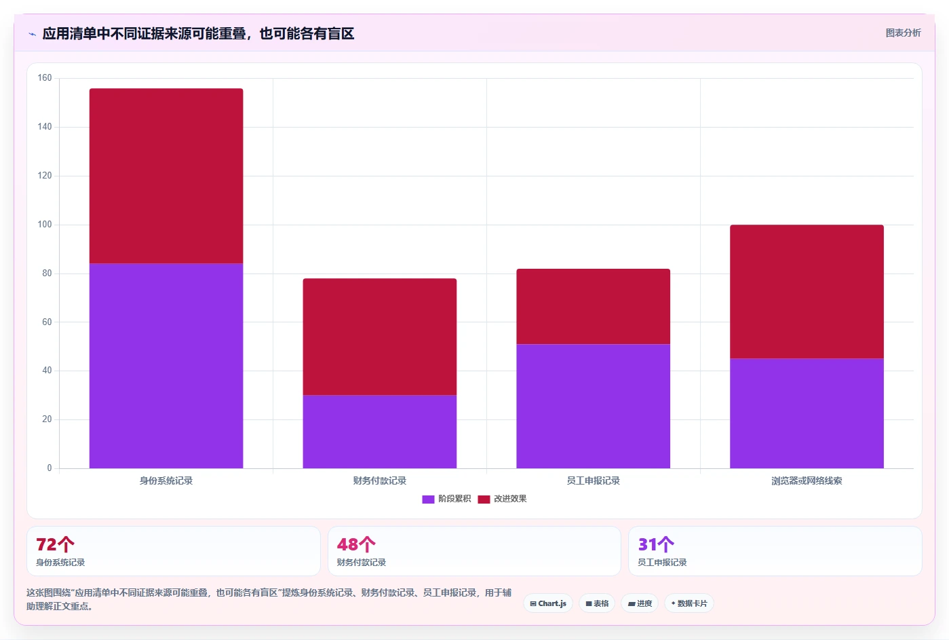Open the 31个 员工申报记录 data card
Screen dimensions: 949x640
[775, 551]
